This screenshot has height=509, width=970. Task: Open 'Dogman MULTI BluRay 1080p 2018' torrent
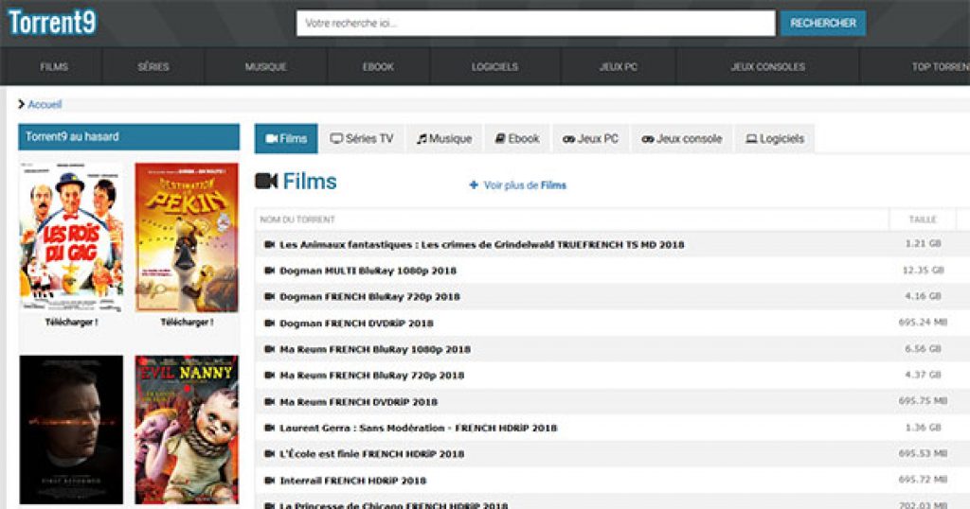368,271
